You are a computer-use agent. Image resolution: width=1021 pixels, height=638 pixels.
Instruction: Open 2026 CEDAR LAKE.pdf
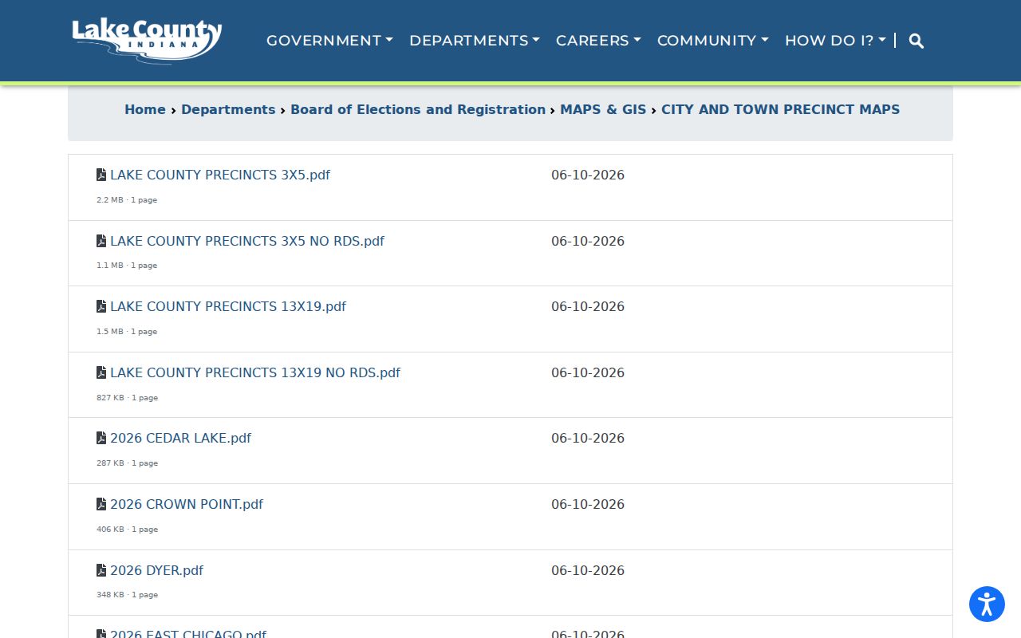point(180,438)
